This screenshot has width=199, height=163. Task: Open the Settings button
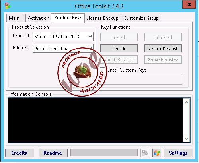click(178, 153)
